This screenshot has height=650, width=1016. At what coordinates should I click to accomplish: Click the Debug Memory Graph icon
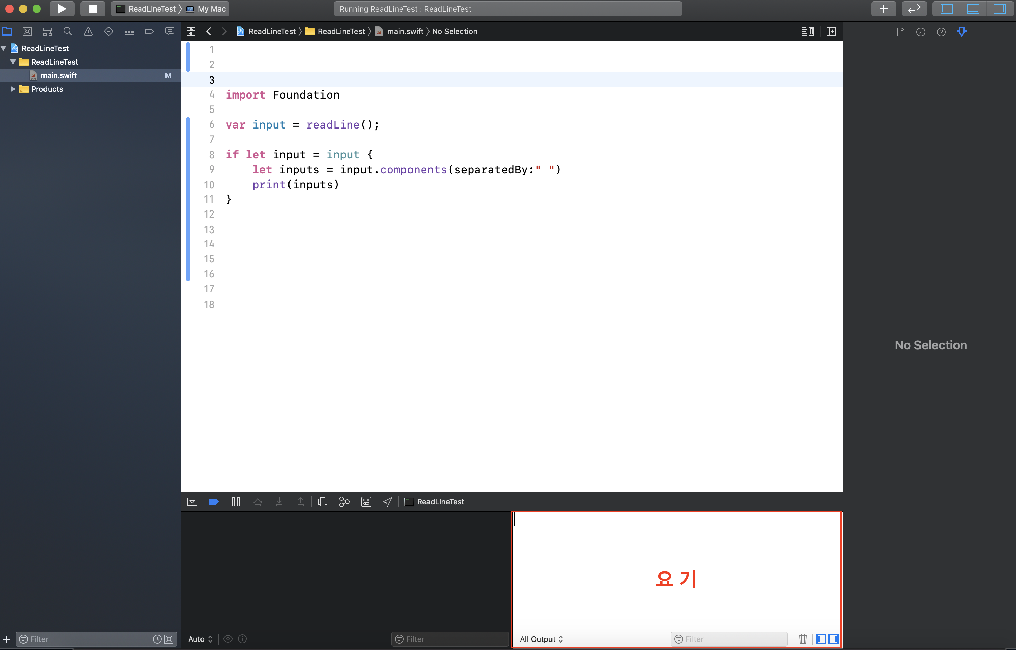[344, 502]
